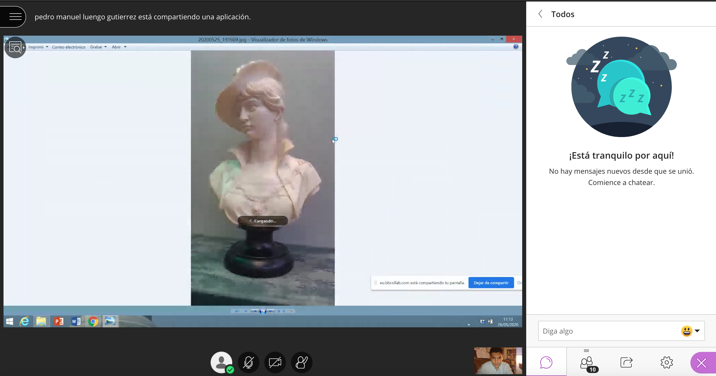This screenshot has width=716, height=376.
Task: Click own video thumbnail preview
Action: (498, 361)
